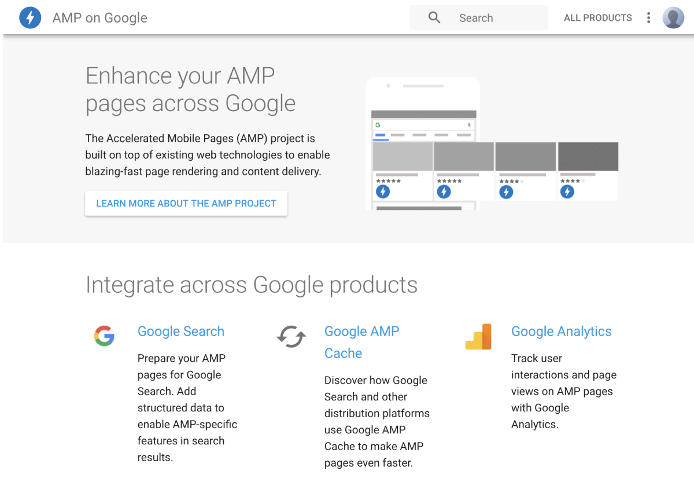Click the Accelerated Mobile Pages description paragraph
The width and height of the screenshot is (694, 486).
click(208, 155)
